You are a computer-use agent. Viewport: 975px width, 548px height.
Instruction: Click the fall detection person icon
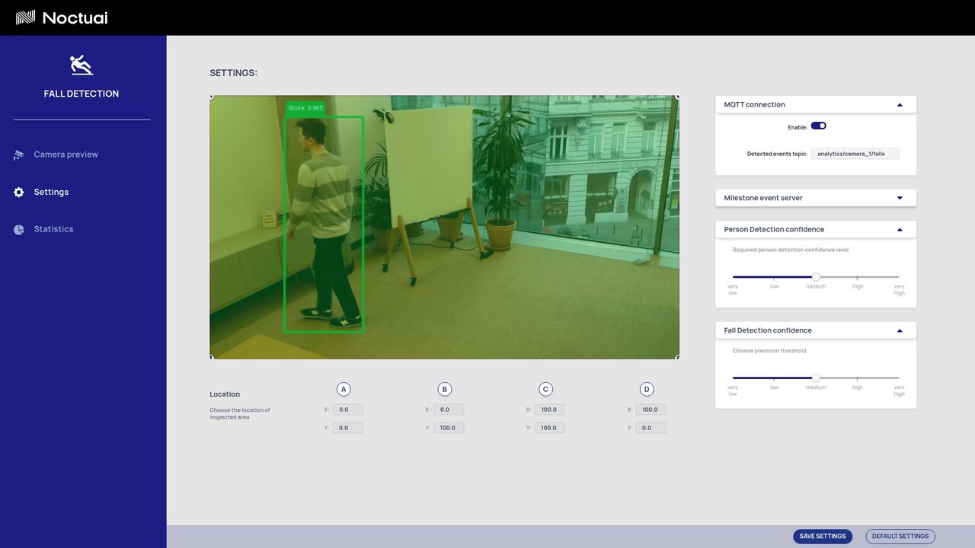[x=82, y=65]
